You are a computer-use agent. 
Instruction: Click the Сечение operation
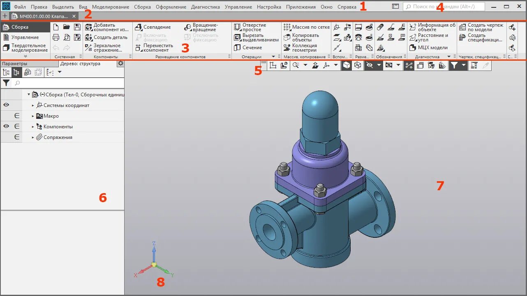click(248, 48)
